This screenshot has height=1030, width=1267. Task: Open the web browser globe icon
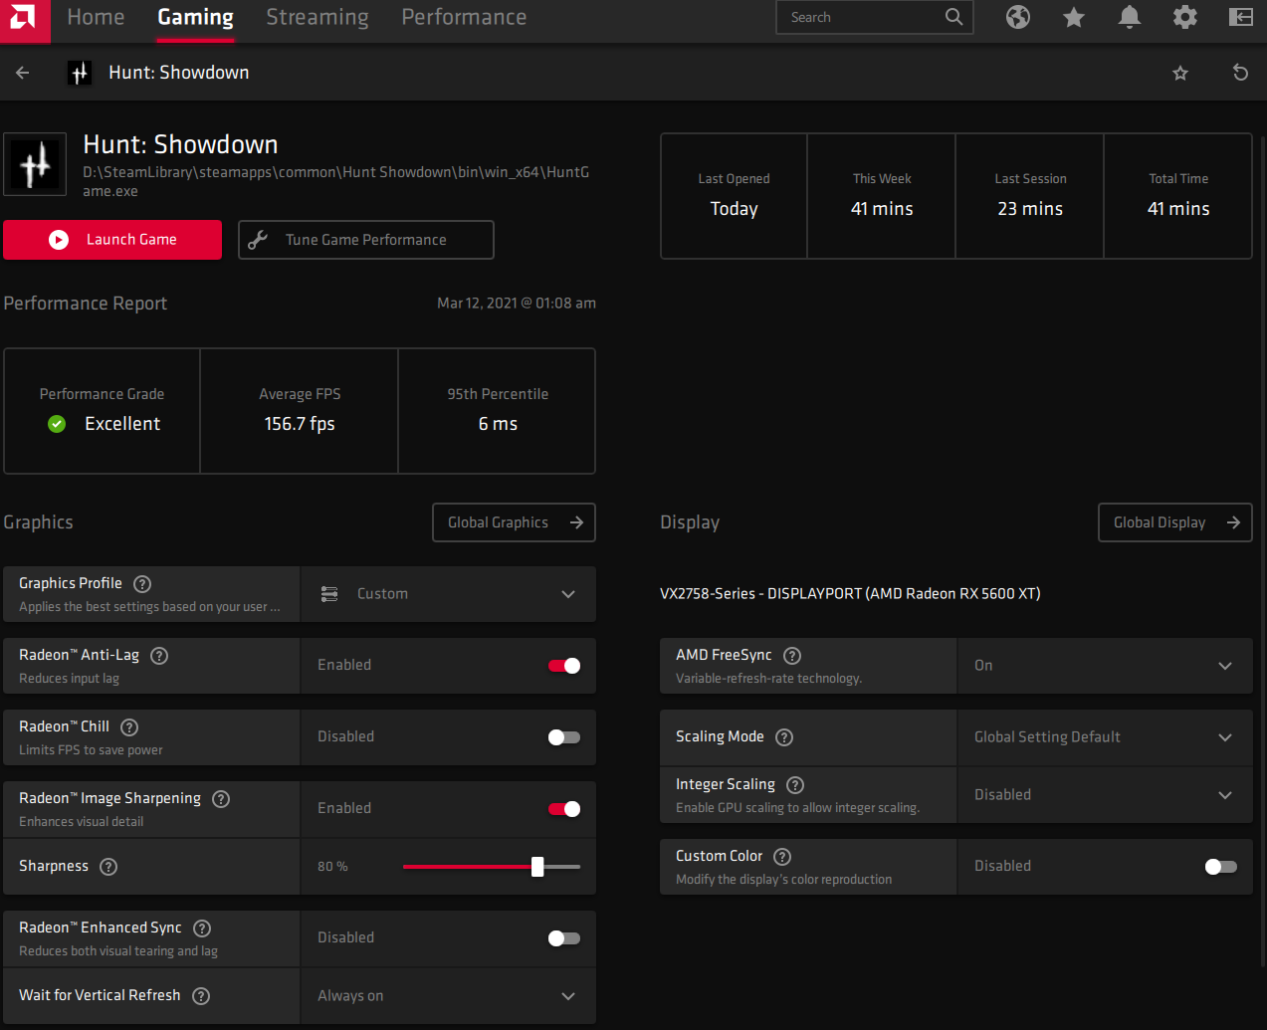1018,17
